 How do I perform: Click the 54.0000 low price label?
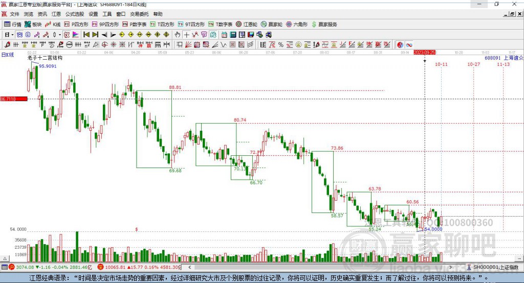pos(433,229)
